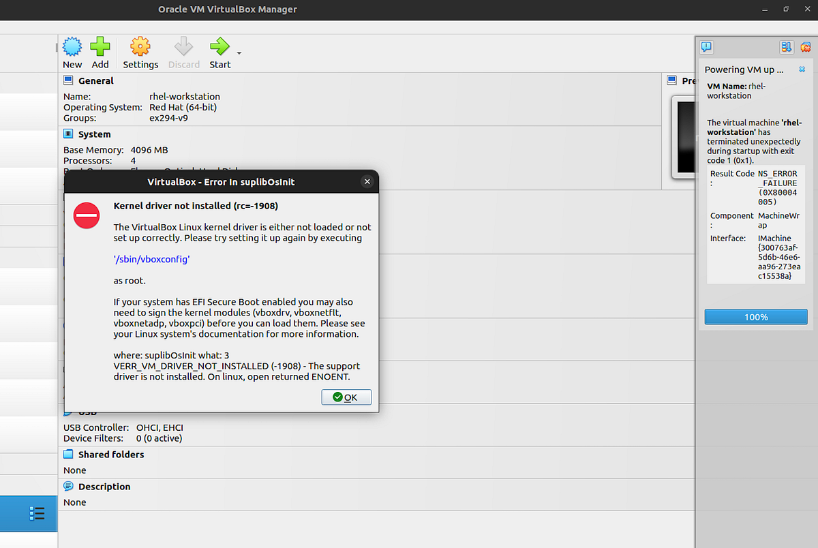Click the notification warning bubble icon

707,46
